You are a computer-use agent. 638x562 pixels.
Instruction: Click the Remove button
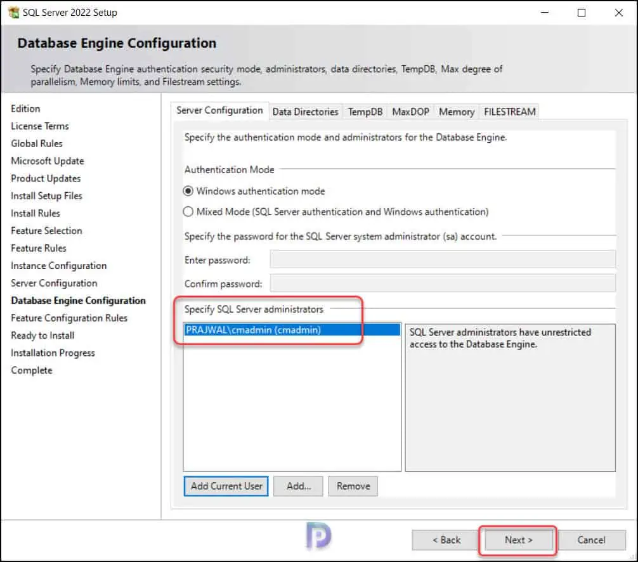353,487
